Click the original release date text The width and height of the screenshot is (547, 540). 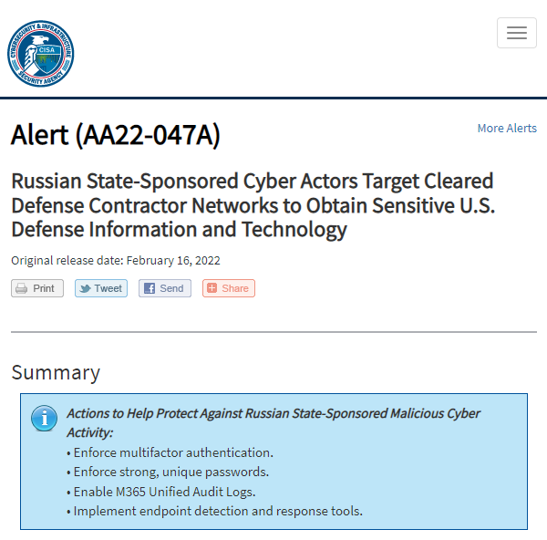pos(116,260)
